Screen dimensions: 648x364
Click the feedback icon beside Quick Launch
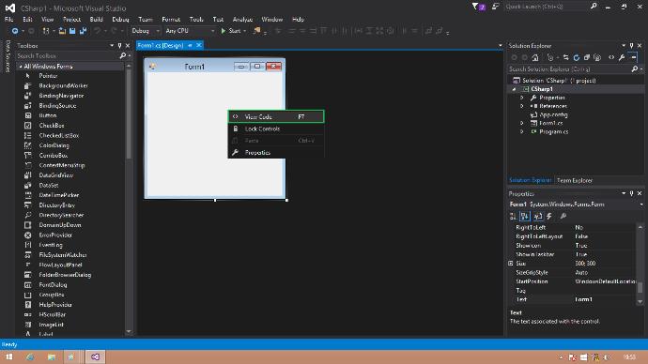tap(495, 7)
